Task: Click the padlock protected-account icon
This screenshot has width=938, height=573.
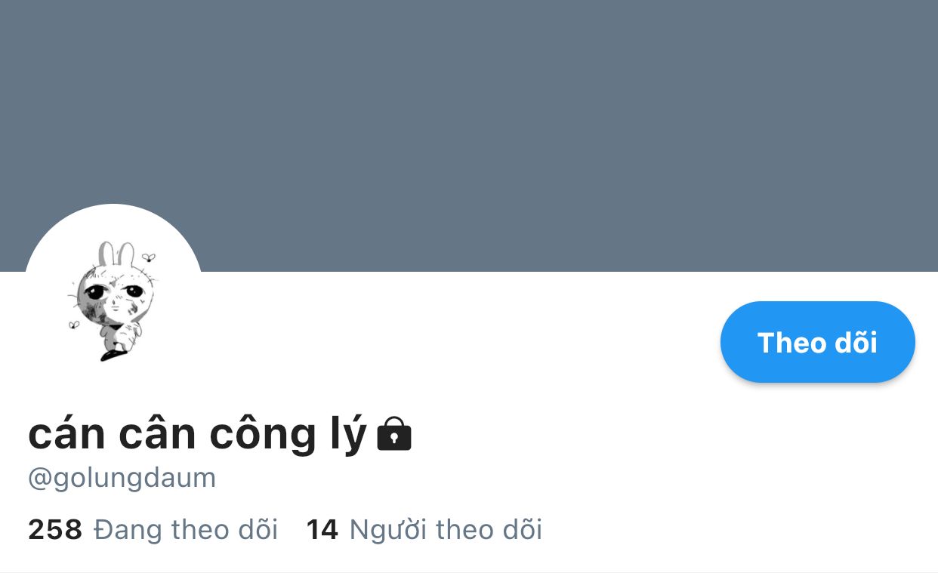Action: tap(394, 433)
